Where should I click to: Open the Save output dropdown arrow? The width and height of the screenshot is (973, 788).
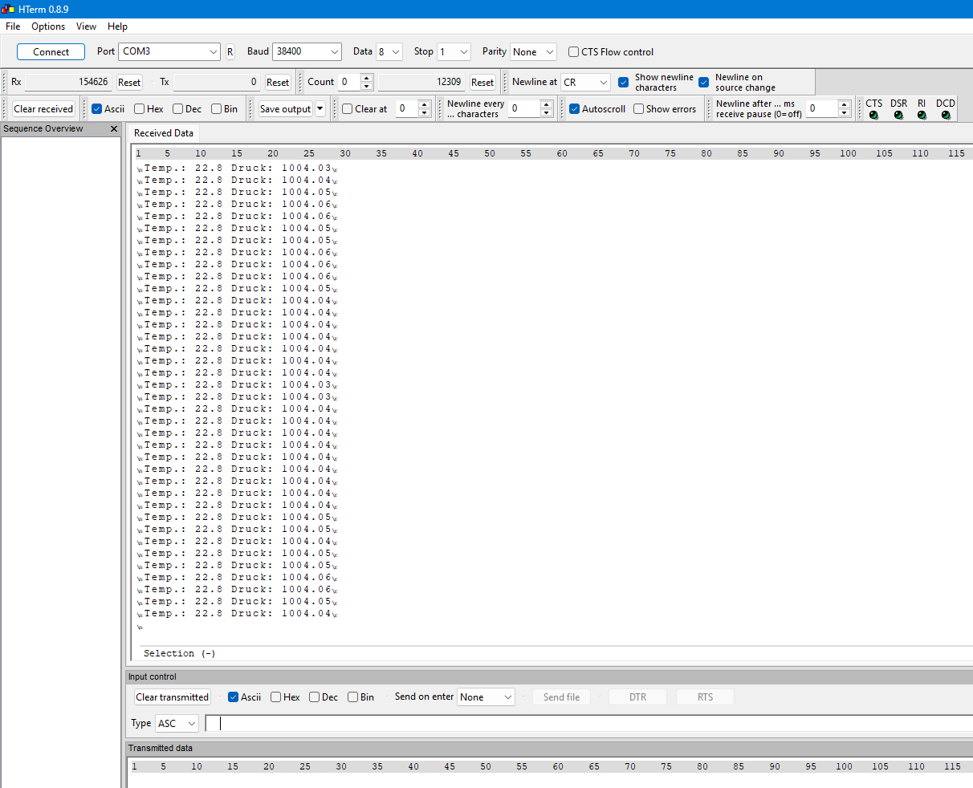(320, 109)
